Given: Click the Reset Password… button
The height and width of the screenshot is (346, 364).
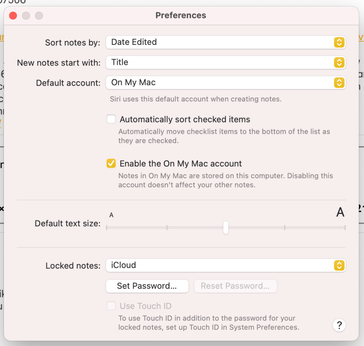Looking at the screenshot, I should [235, 286].
